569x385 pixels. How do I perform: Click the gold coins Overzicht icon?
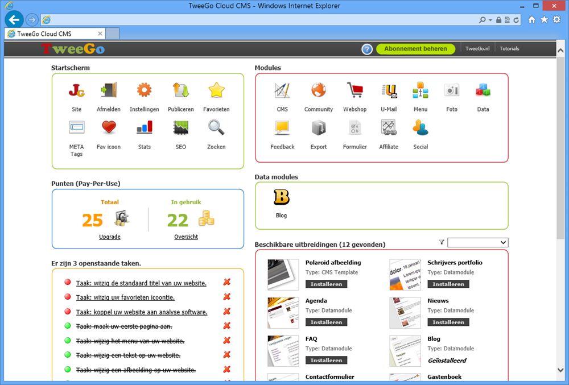point(206,218)
